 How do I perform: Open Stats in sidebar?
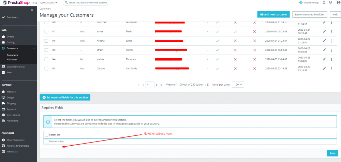[x=9, y=72]
